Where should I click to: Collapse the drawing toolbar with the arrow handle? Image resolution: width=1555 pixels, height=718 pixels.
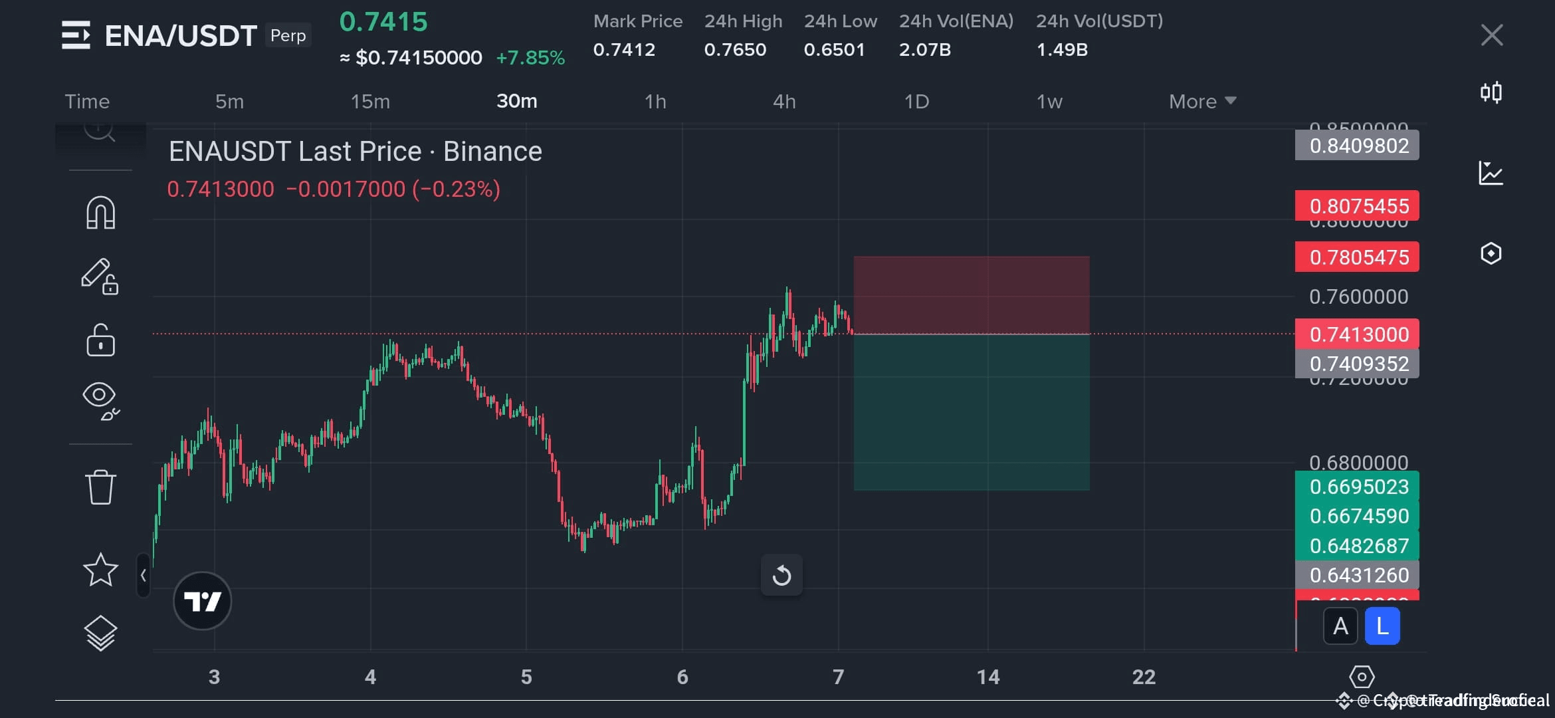(x=143, y=575)
